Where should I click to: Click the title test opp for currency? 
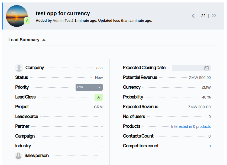coord(63,13)
